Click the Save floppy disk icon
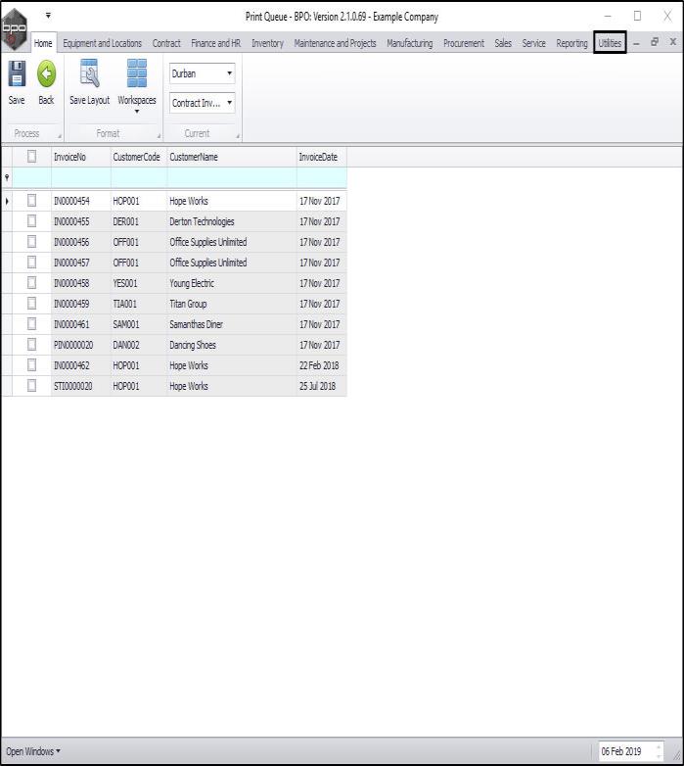The width and height of the screenshot is (684, 766). (17, 73)
